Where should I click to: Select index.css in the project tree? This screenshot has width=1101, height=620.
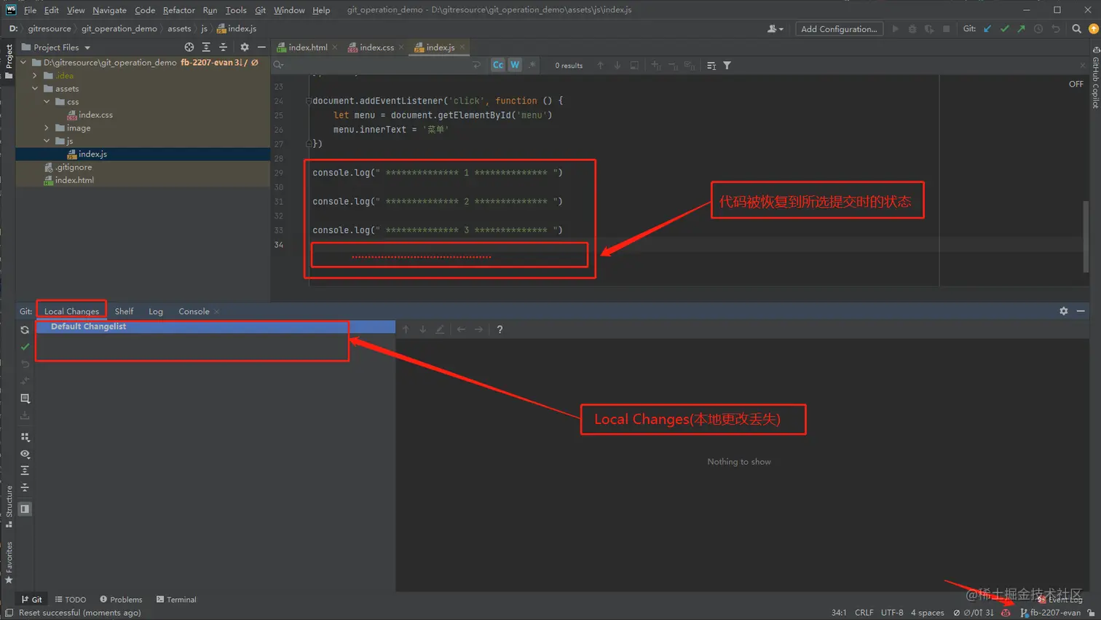click(x=95, y=115)
